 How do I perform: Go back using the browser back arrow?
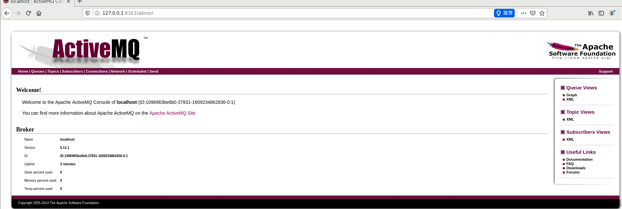point(7,13)
